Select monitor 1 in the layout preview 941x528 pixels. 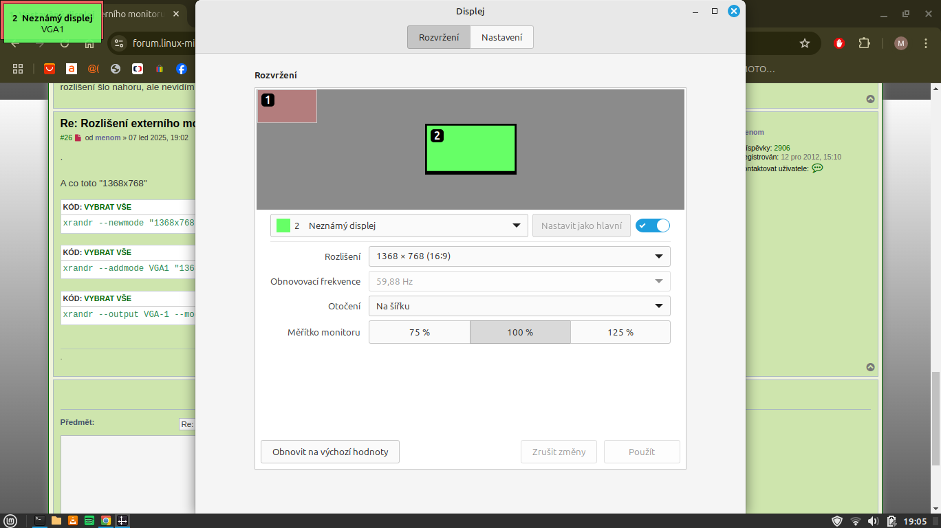point(287,107)
